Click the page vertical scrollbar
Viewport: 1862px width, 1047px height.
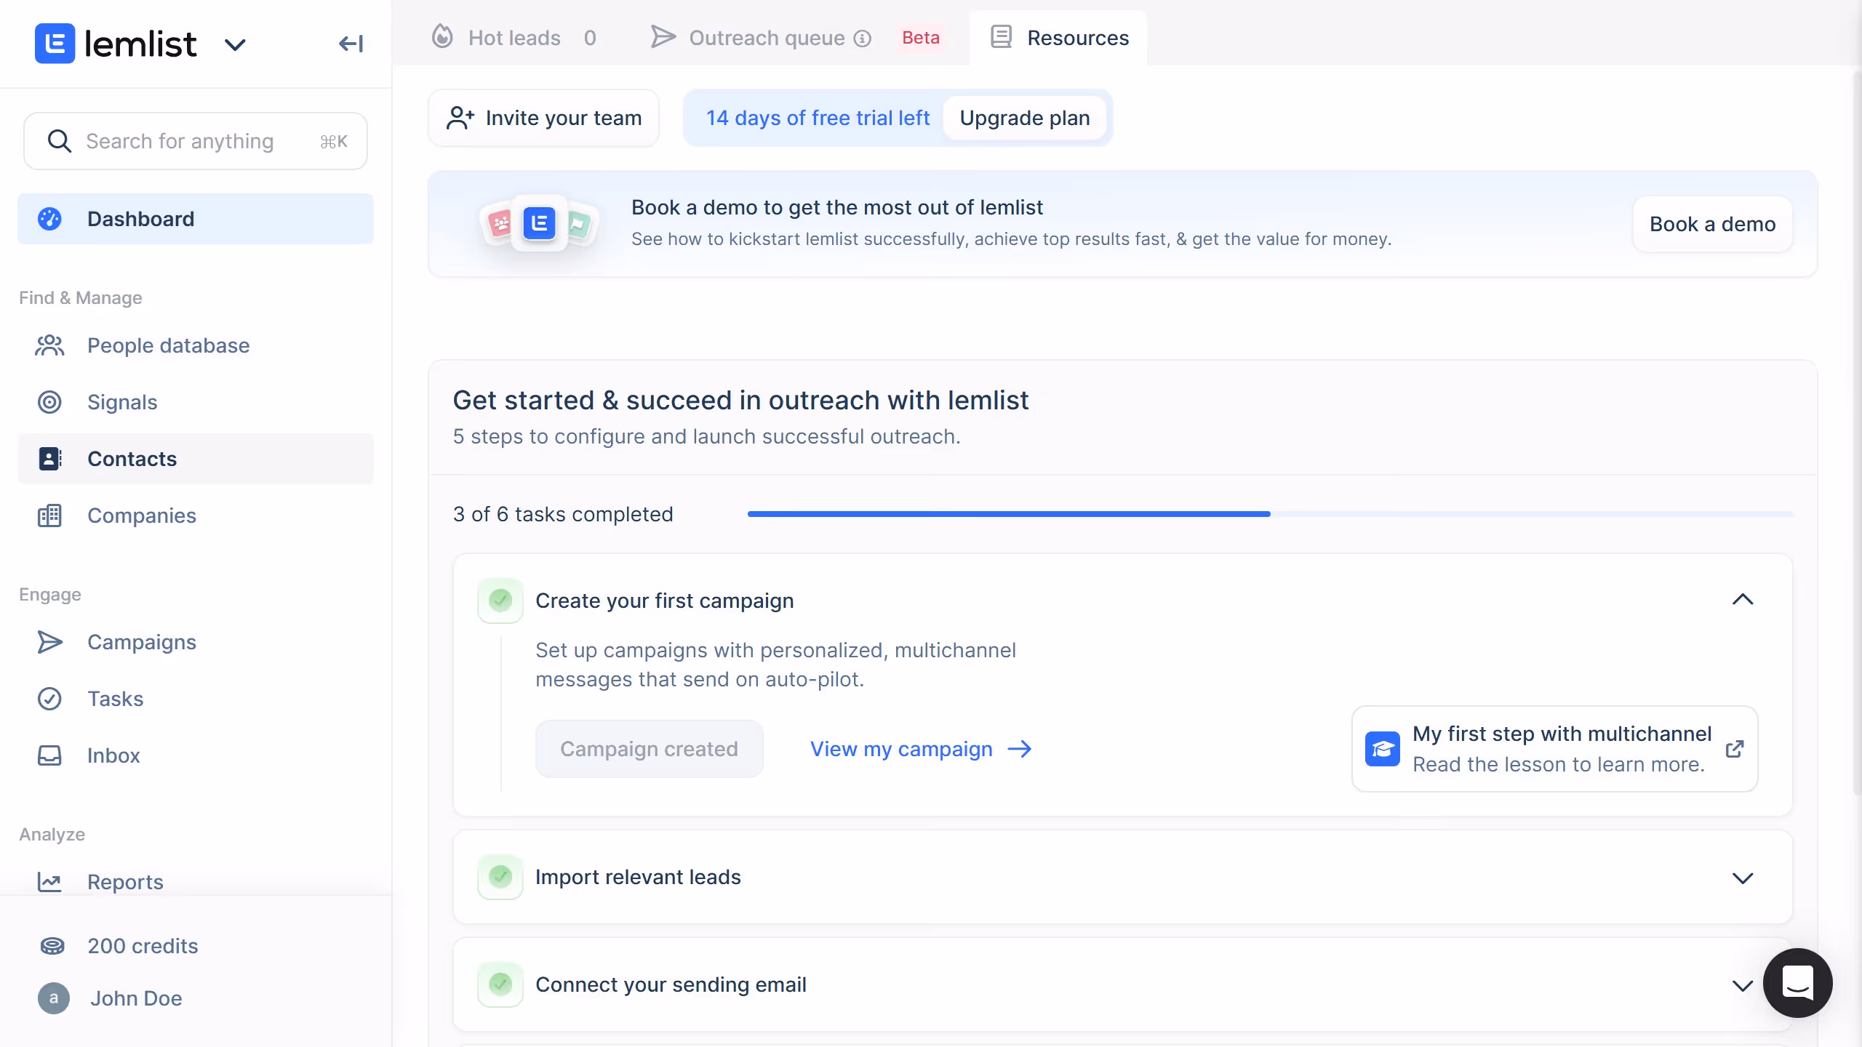click(x=1857, y=433)
